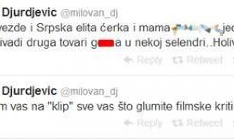Image resolution: width=234 pixels, height=139 pixels.
Task: Click the Retweet arrows icon under the "klip" tweet
Action: (x=177, y=123)
